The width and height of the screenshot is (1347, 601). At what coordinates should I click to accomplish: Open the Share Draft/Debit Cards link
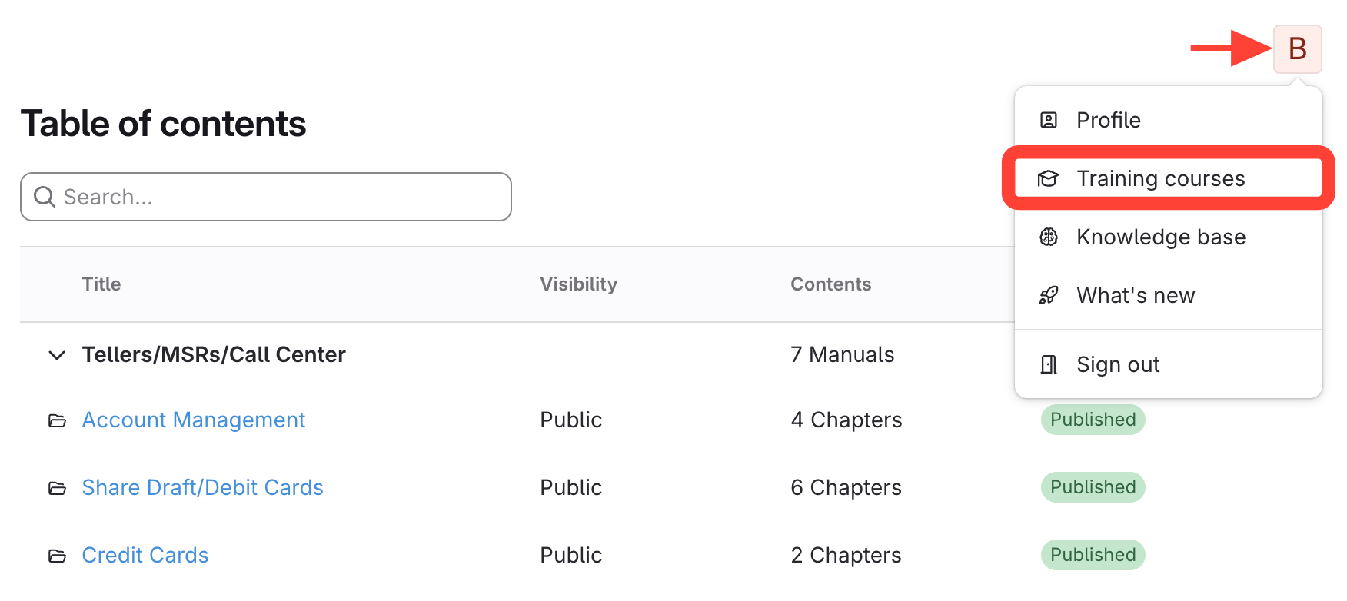(x=202, y=488)
